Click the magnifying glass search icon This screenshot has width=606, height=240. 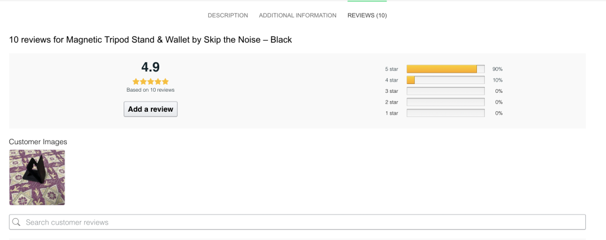click(17, 222)
